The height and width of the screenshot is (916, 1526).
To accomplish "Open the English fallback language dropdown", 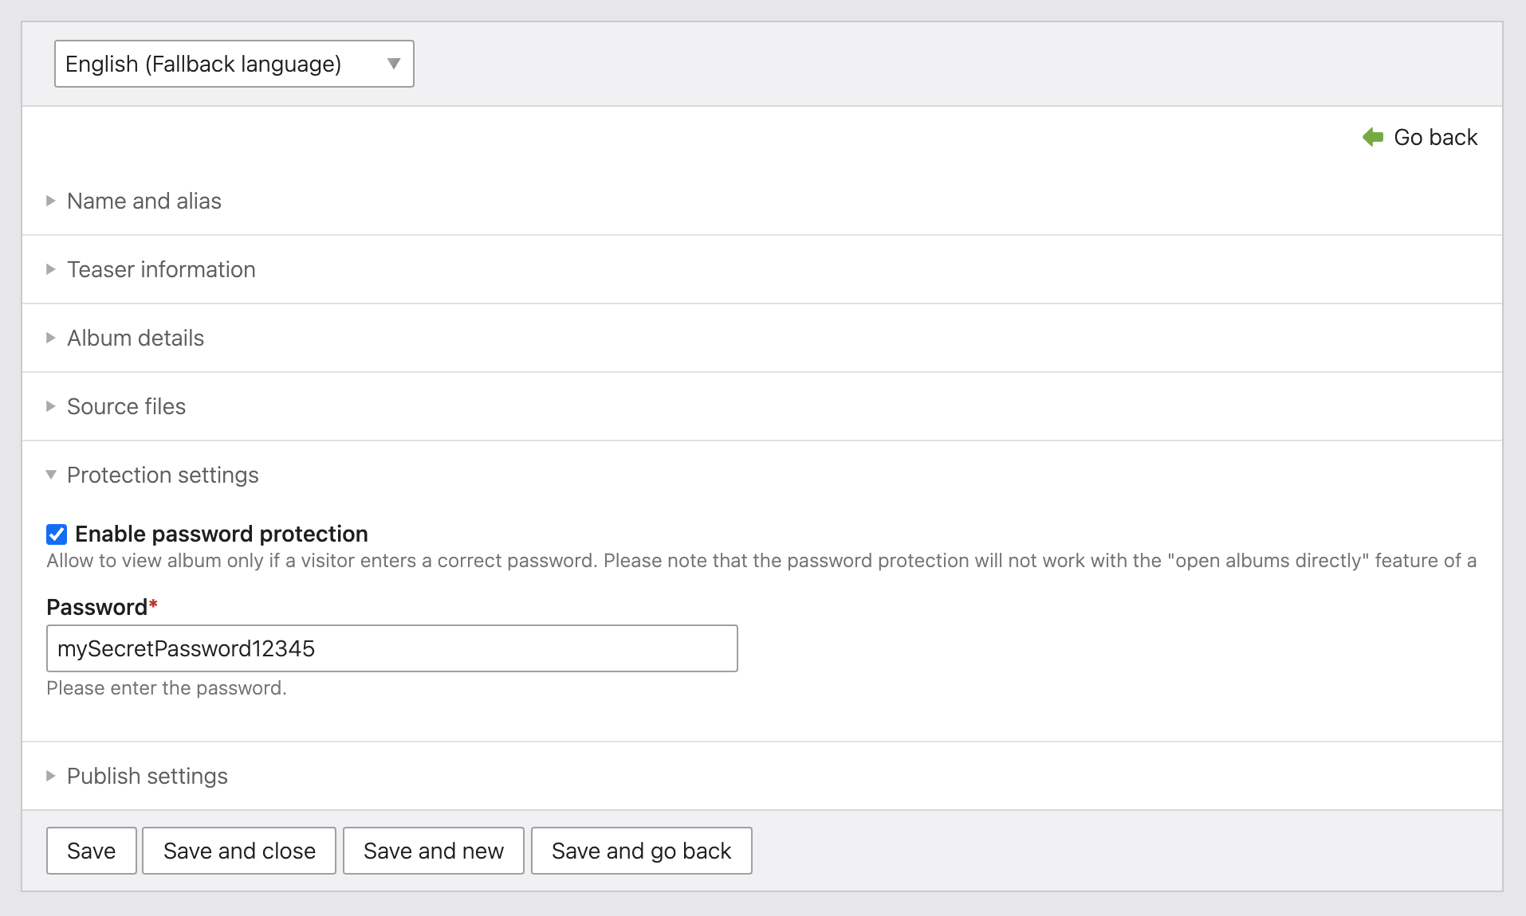I will point(233,64).
